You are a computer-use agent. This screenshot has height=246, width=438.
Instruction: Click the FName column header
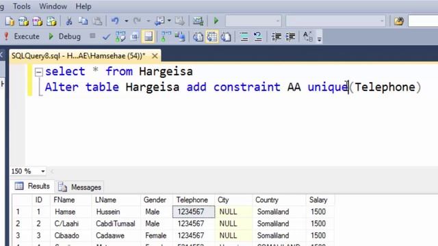click(70, 200)
